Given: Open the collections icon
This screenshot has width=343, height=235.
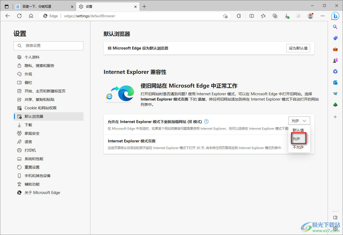Looking at the screenshot, I should tap(275, 16).
